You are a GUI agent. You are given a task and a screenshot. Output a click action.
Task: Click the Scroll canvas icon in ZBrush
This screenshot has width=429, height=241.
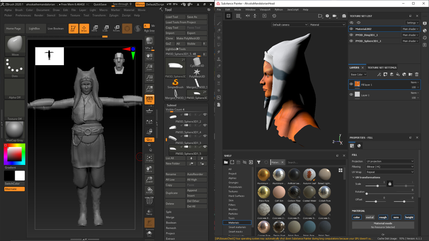coord(149,57)
